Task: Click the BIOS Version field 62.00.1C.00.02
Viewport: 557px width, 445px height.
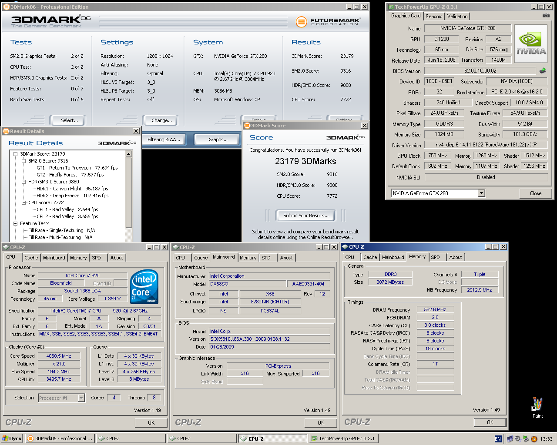Action: coord(480,71)
